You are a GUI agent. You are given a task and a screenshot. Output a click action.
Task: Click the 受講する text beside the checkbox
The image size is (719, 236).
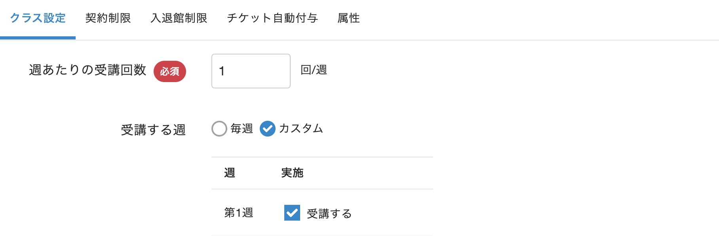(x=329, y=214)
